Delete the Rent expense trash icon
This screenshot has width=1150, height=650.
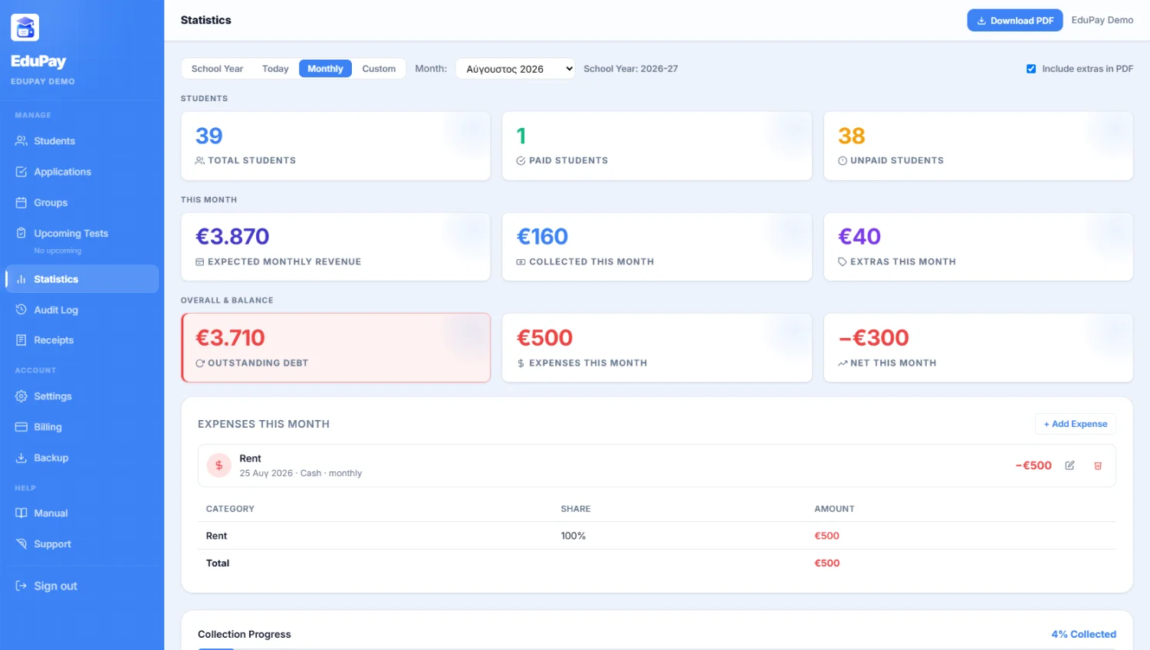point(1098,465)
